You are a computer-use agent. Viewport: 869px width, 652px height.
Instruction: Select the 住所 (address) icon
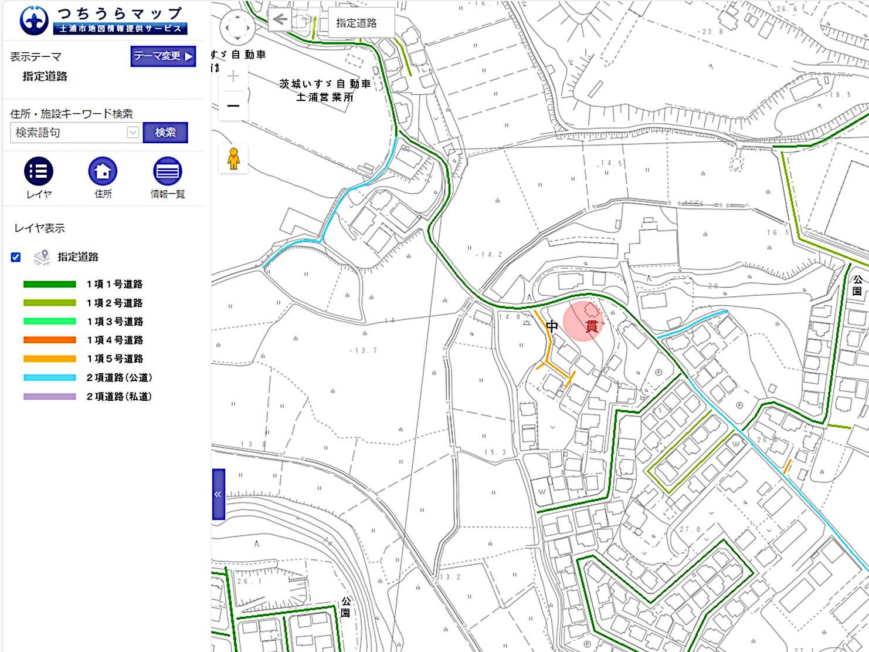[x=103, y=171]
